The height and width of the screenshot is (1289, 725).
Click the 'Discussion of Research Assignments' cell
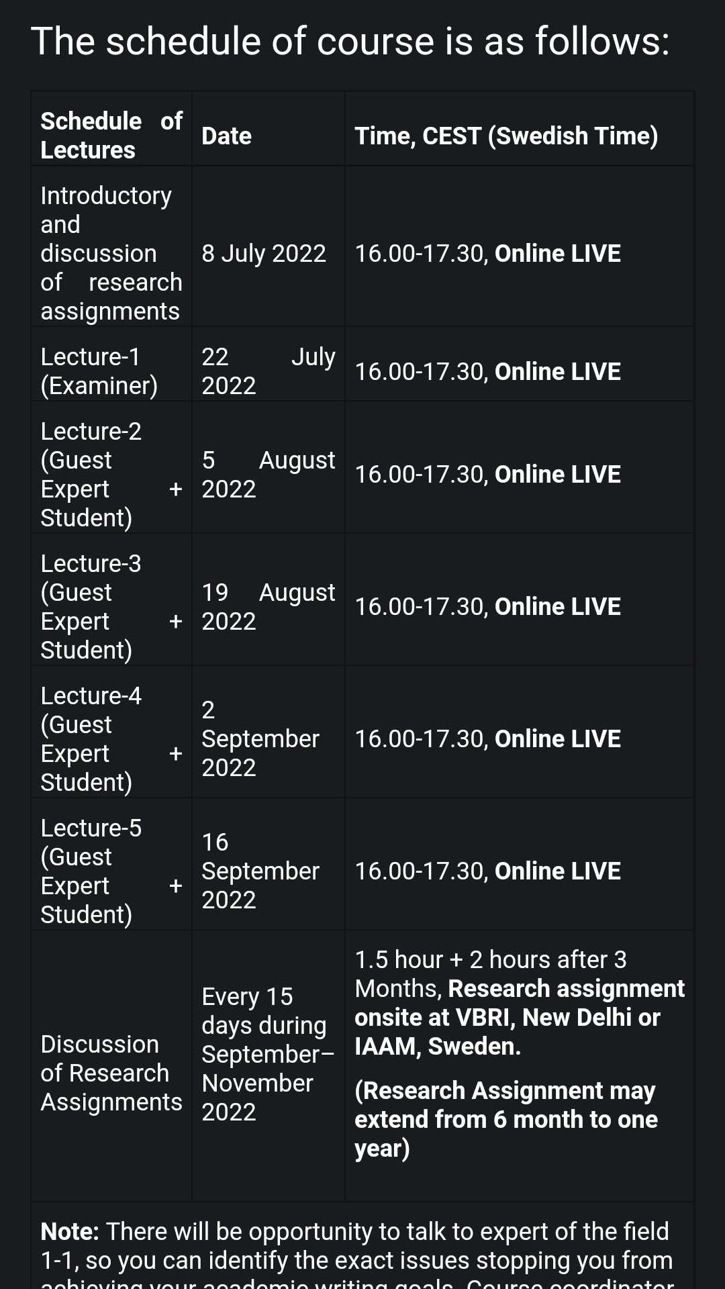point(111,1073)
